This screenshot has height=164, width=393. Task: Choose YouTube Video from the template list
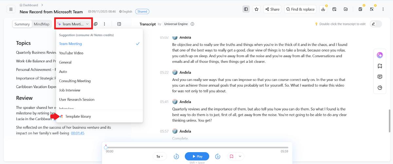click(x=71, y=53)
